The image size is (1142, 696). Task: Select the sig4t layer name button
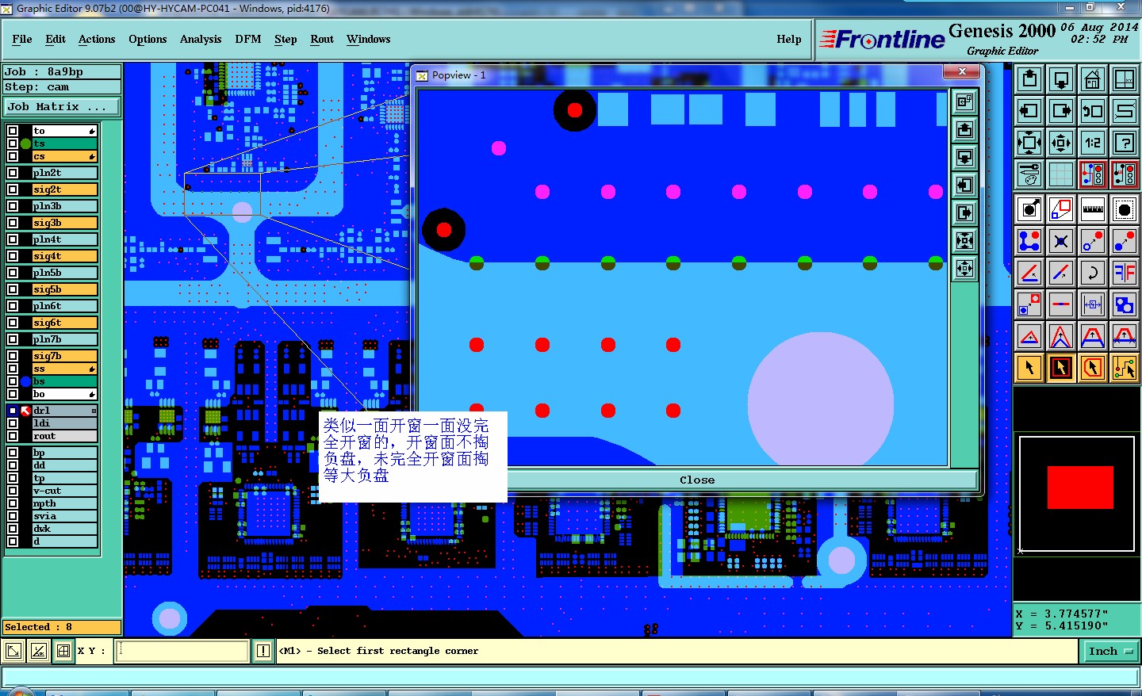[64, 256]
